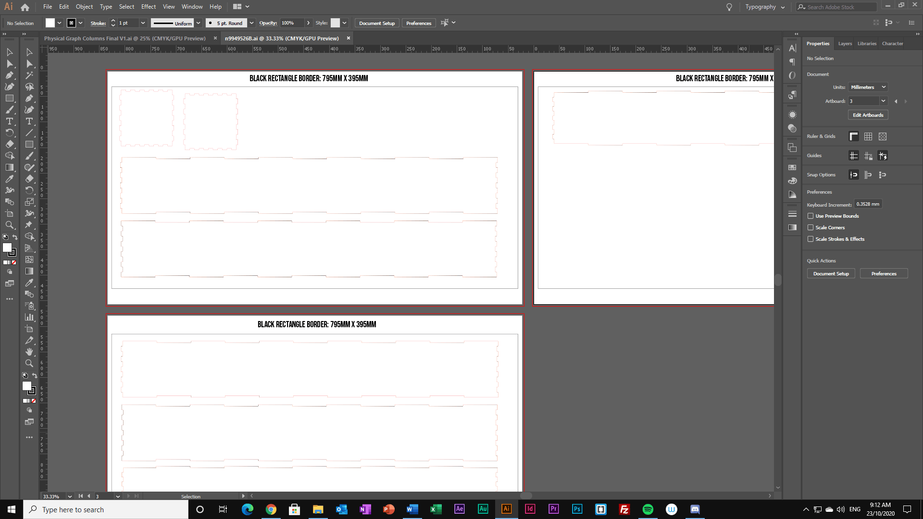The width and height of the screenshot is (923, 519).
Task: Pick the Eyedropper tool
Action: click(x=10, y=179)
